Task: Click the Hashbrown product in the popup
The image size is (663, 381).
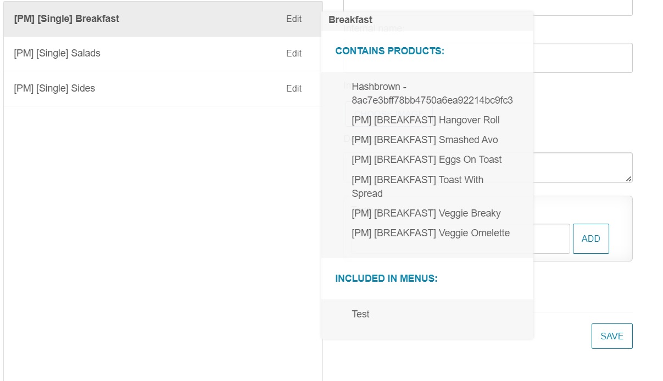Action: point(432,93)
